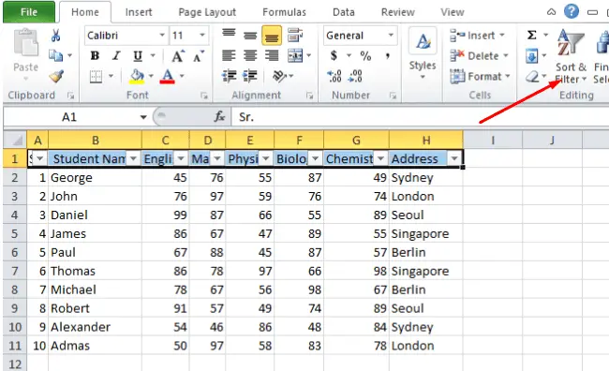
Task: Click the Cut scissors icon
Action: pyautogui.click(x=55, y=36)
